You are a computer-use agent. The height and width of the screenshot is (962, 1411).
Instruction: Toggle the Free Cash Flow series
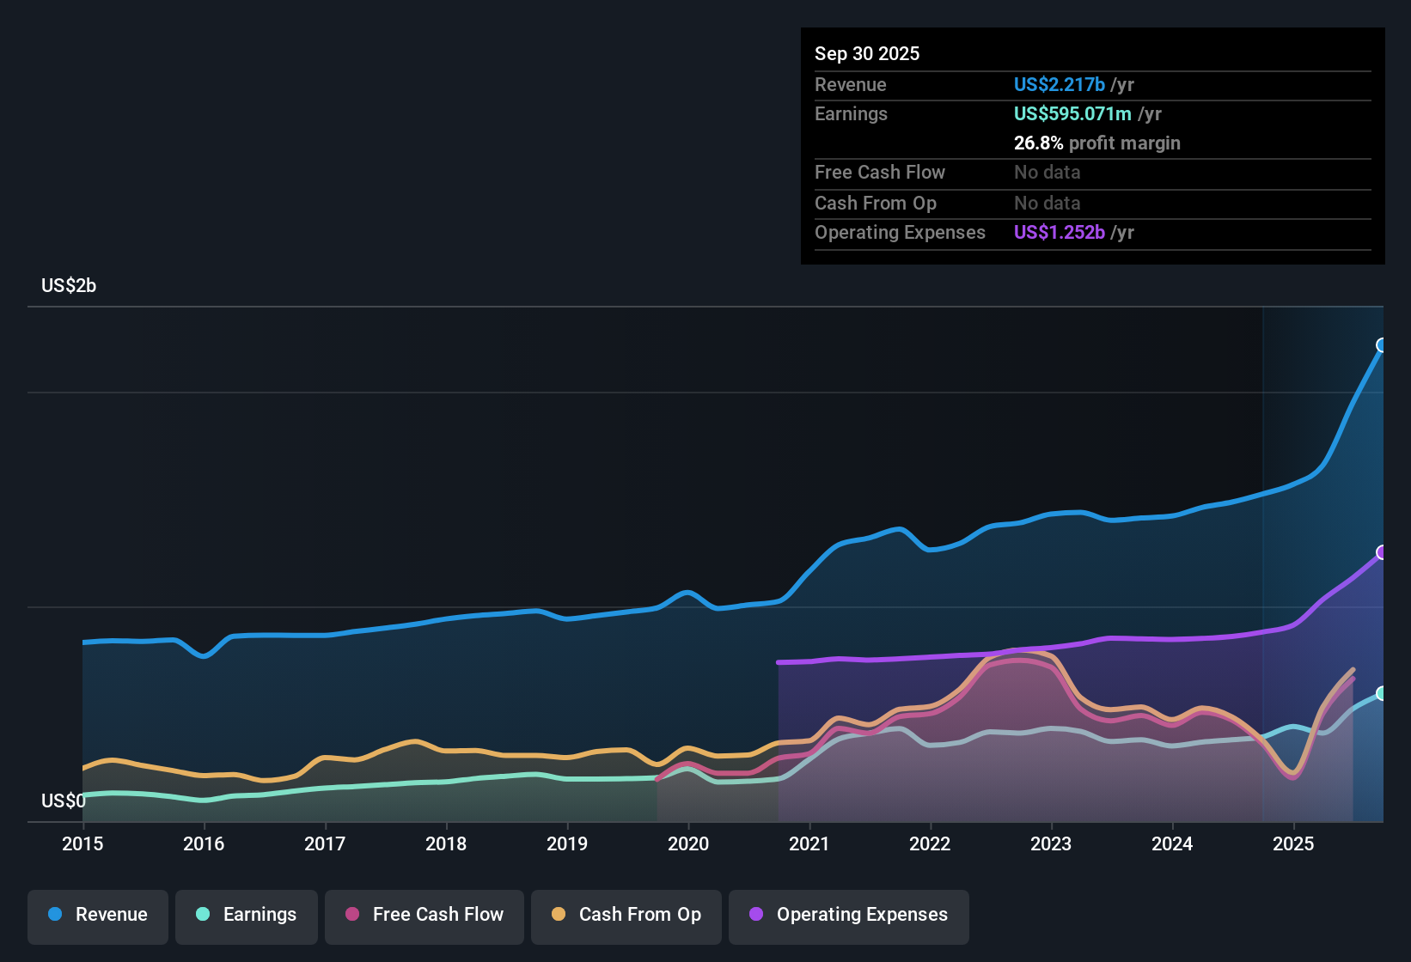pos(425,915)
